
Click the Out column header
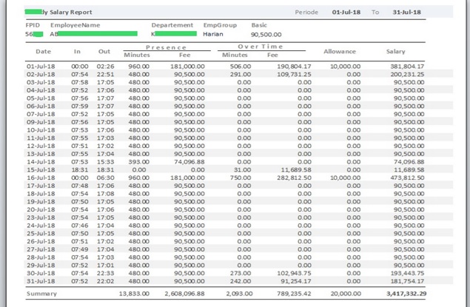coord(104,52)
